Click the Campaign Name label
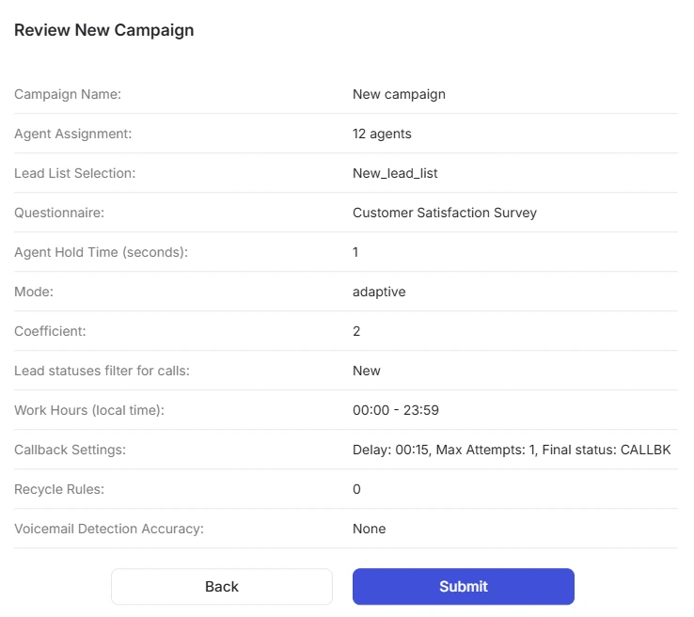 pos(68,94)
